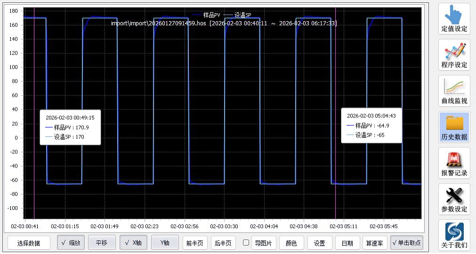
Task: Open 报警记录 alarm records
Action: click(x=454, y=163)
